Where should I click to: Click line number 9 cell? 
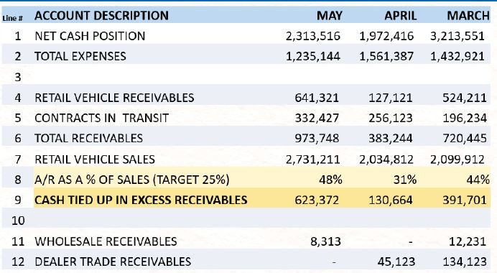[18, 200]
